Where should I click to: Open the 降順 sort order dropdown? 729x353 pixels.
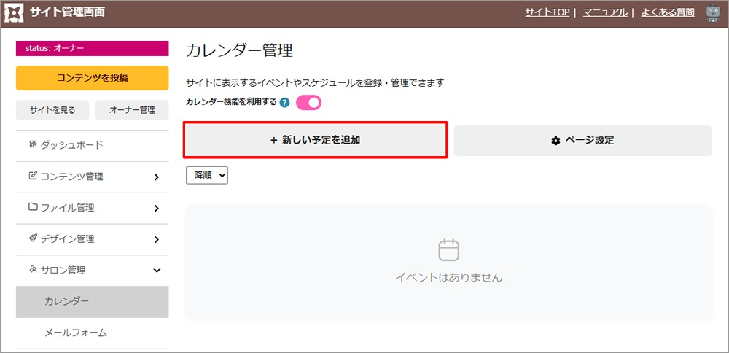click(207, 175)
